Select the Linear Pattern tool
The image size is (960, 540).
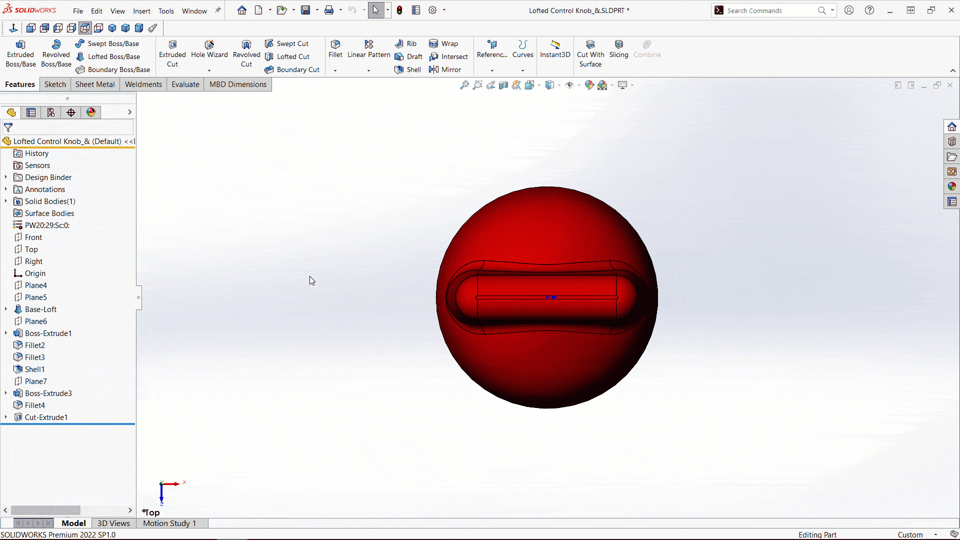click(369, 49)
